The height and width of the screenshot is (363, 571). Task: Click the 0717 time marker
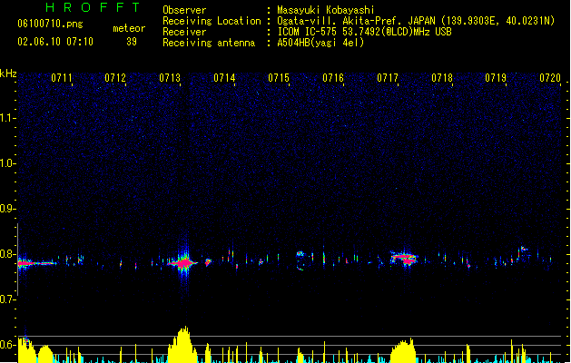[388, 78]
